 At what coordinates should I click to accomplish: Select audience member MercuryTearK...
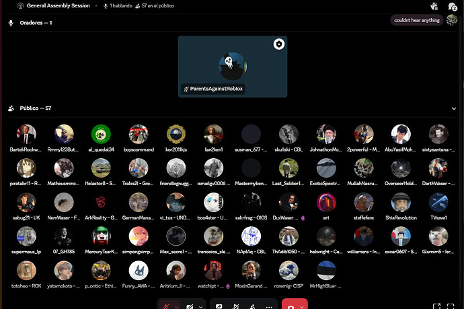coord(101,240)
